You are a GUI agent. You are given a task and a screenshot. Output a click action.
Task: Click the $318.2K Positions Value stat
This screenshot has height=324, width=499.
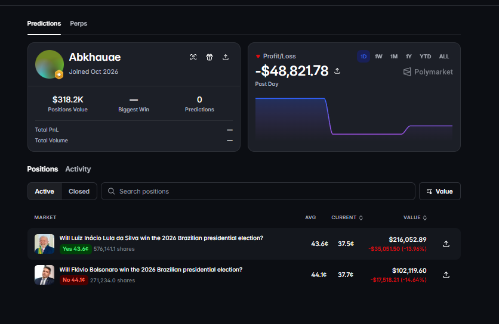click(x=68, y=104)
